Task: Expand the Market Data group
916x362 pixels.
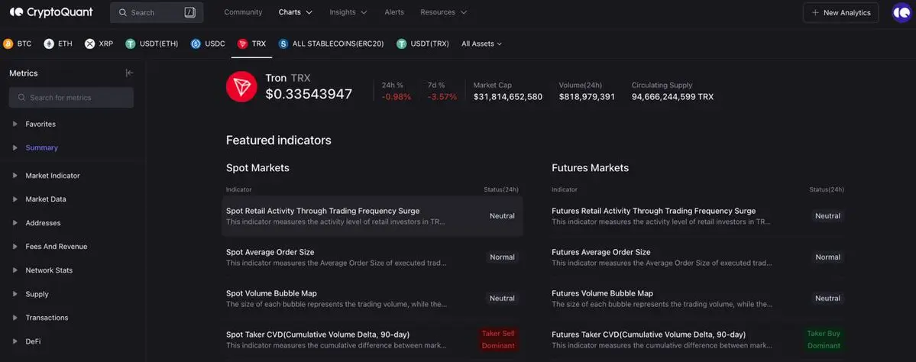Action: click(15, 199)
